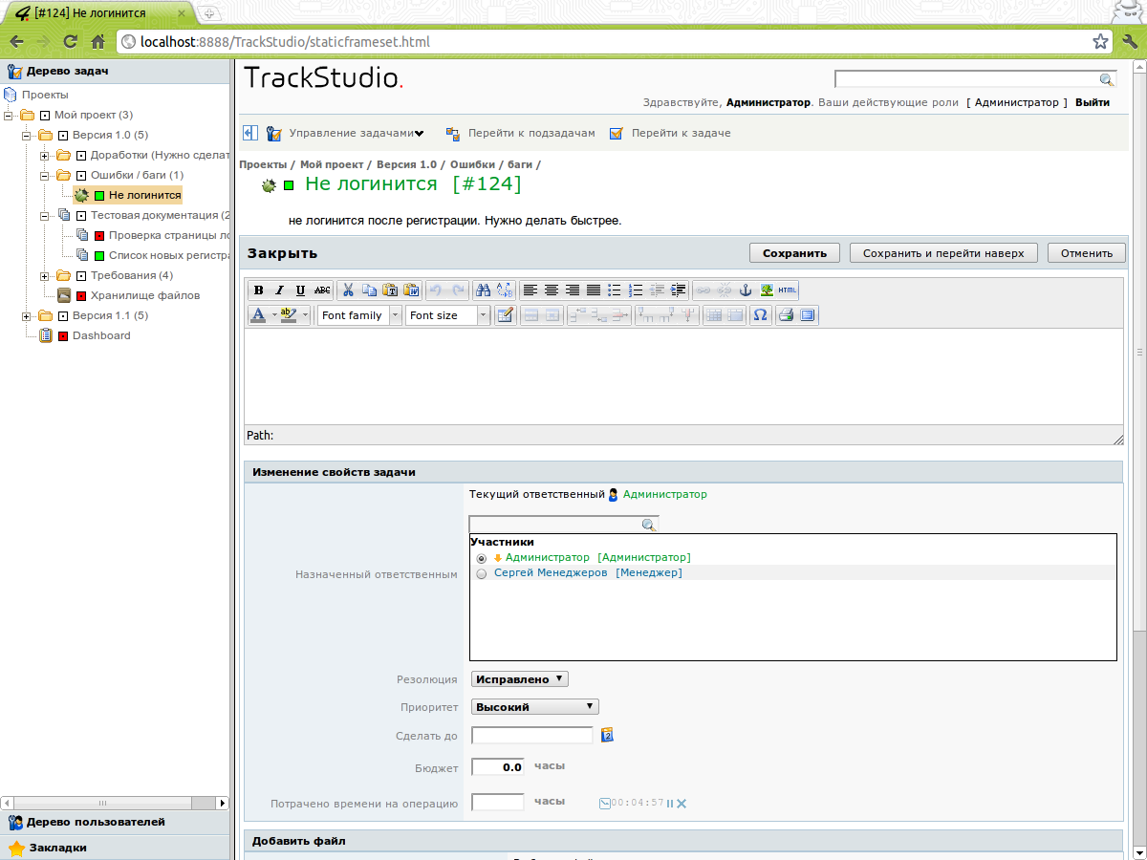The height and width of the screenshot is (860, 1147).
Task: Open the Приоритет dropdown set to Высокий
Action: point(535,707)
